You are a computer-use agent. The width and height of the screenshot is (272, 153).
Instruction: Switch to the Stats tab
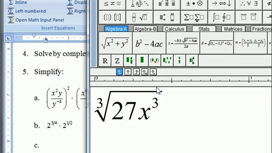click(204, 29)
